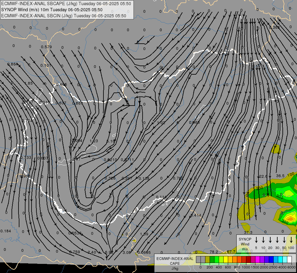Click the 1.85 value on the map
The height and width of the screenshot is (273, 297).
pos(29,83)
